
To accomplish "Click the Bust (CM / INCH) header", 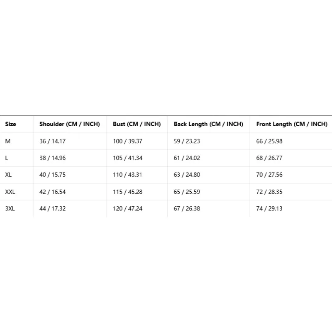I will pos(137,124).
